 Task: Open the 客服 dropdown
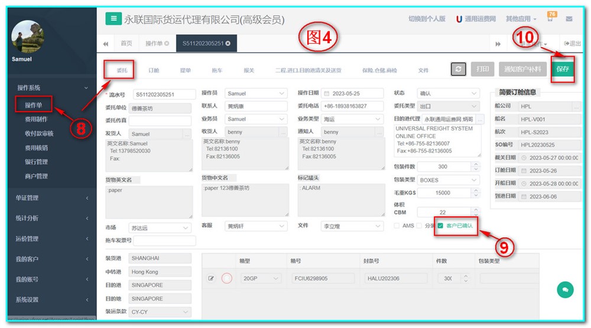(256, 226)
